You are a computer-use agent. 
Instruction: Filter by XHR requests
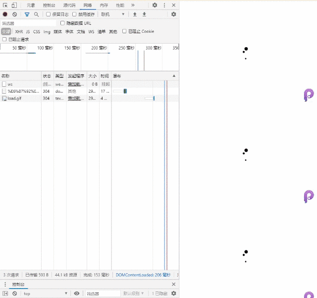point(19,32)
